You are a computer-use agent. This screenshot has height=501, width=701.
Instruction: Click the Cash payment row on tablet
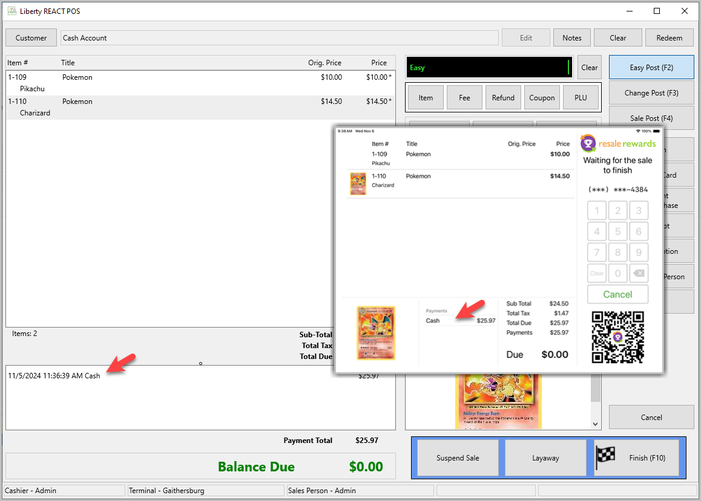point(461,321)
